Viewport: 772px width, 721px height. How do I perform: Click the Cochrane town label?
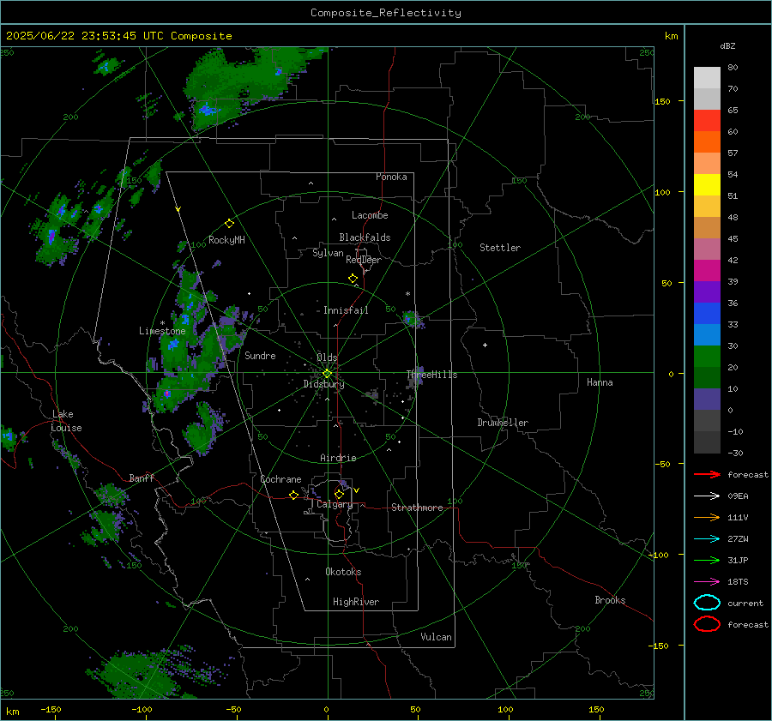(x=280, y=479)
